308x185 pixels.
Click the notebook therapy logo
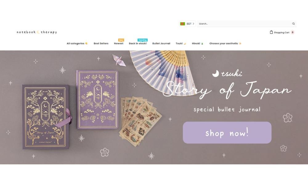37,32
